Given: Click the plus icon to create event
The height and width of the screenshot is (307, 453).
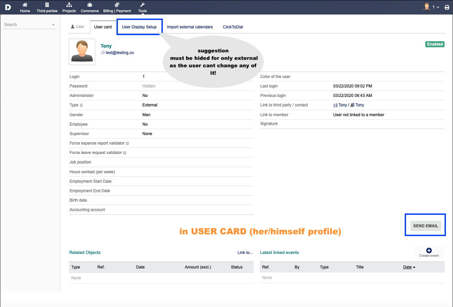Looking at the screenshot, I should pyautogui.click(x=429, y=250).
